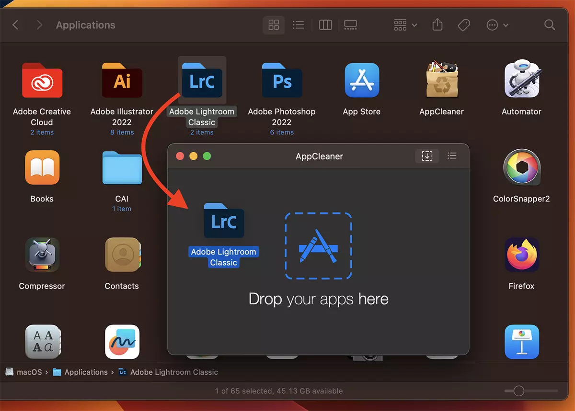Switch Finder to list view
The image size is (575, 411).
click(299, 25)
